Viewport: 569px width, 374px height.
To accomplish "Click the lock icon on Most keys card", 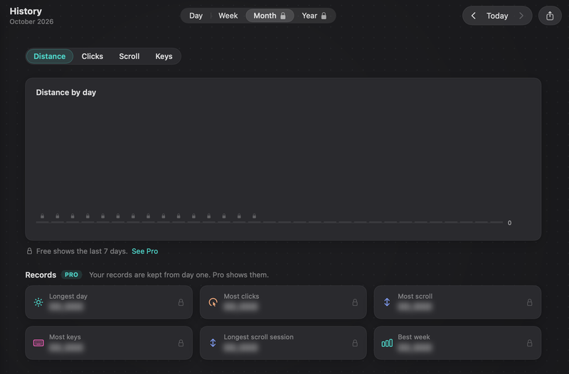I will (x=181, y=343).
